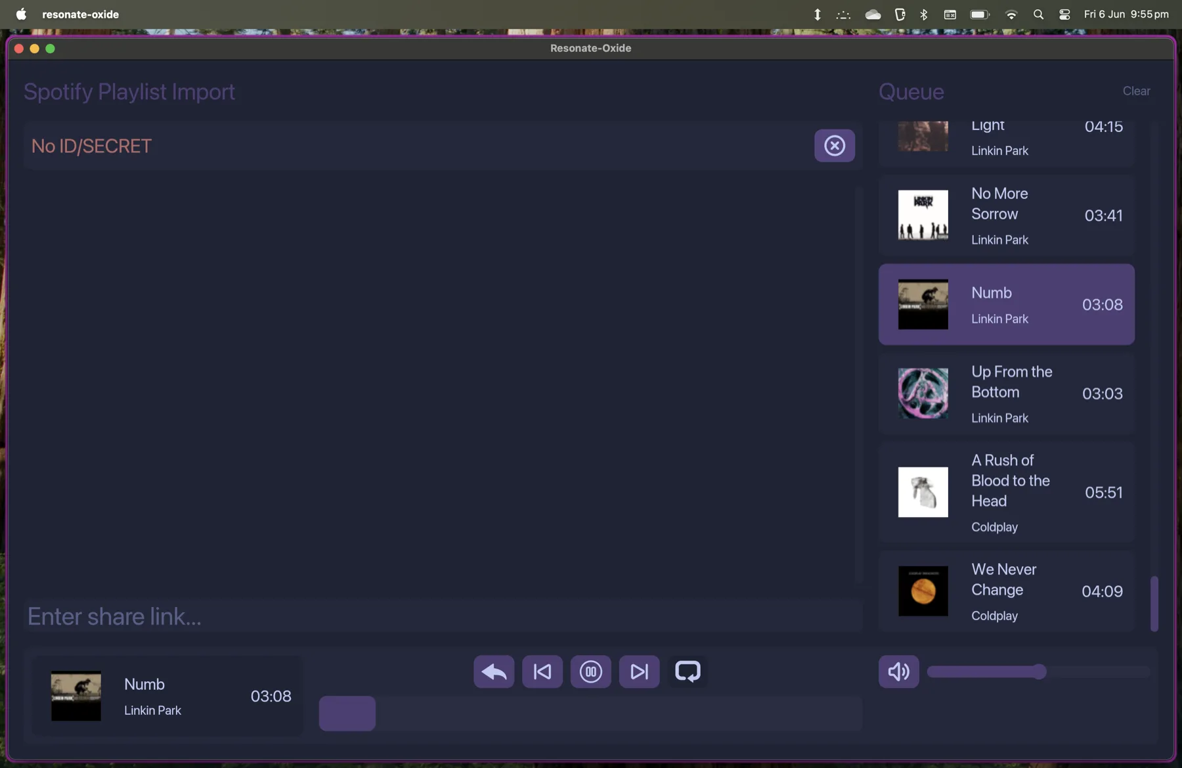
Task: Click the now-playing Numb title in player bar
Action: point(144,684)
